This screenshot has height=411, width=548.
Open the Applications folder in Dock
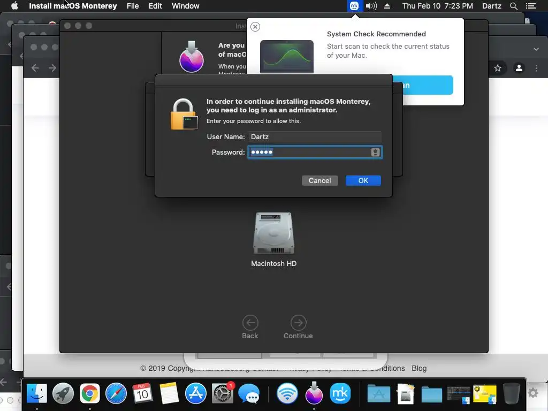coord(379,393)
